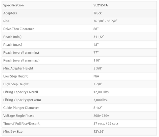Select the 208v-230v voltage value
This screenshot has height=137, width=159.
pos(101,116)
